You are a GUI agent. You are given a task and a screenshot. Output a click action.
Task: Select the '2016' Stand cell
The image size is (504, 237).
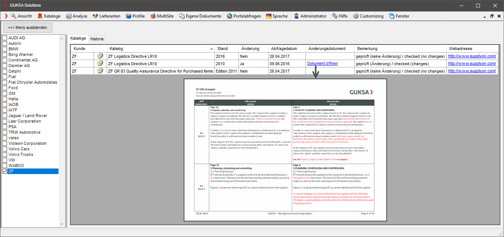pos(227,56)
